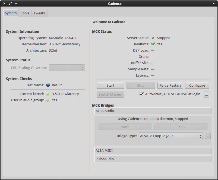Expand the ALSA MIDI bridge section
The height and width of the screenshot is (180, 218).
pos(153,151)
